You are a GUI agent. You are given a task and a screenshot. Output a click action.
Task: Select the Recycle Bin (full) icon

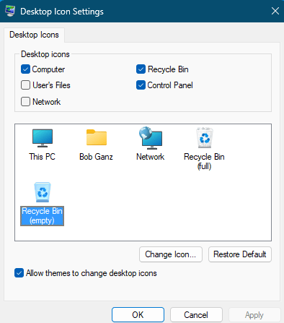tap(205, 137)
